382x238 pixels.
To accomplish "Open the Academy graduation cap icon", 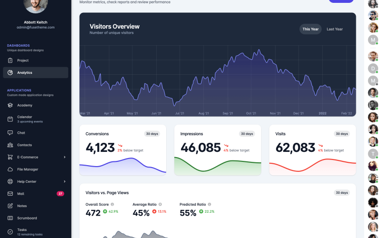I will pyautogui.click(x=10, y=105).
